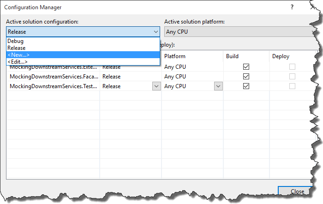Choose <New...> configuration option
This screenshot has height=204, width=323.
pyautogui.click(x=83, y=55)
